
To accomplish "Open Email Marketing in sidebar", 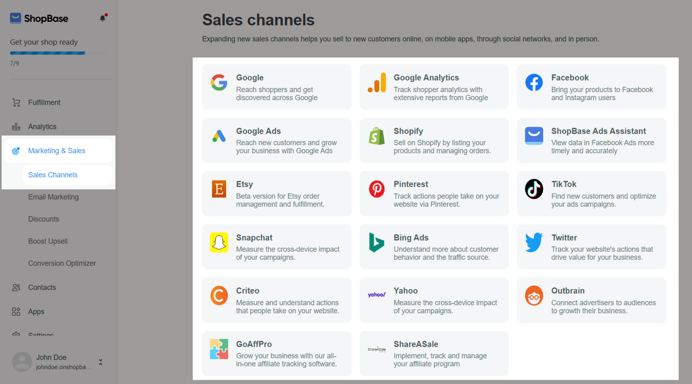I will tap(54, 197).
